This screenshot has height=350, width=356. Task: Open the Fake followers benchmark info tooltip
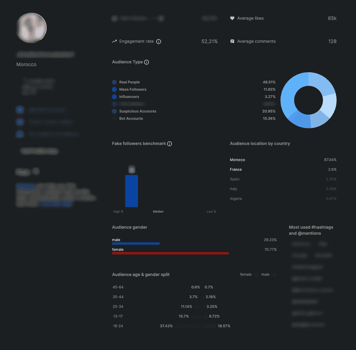coord(170,144)
